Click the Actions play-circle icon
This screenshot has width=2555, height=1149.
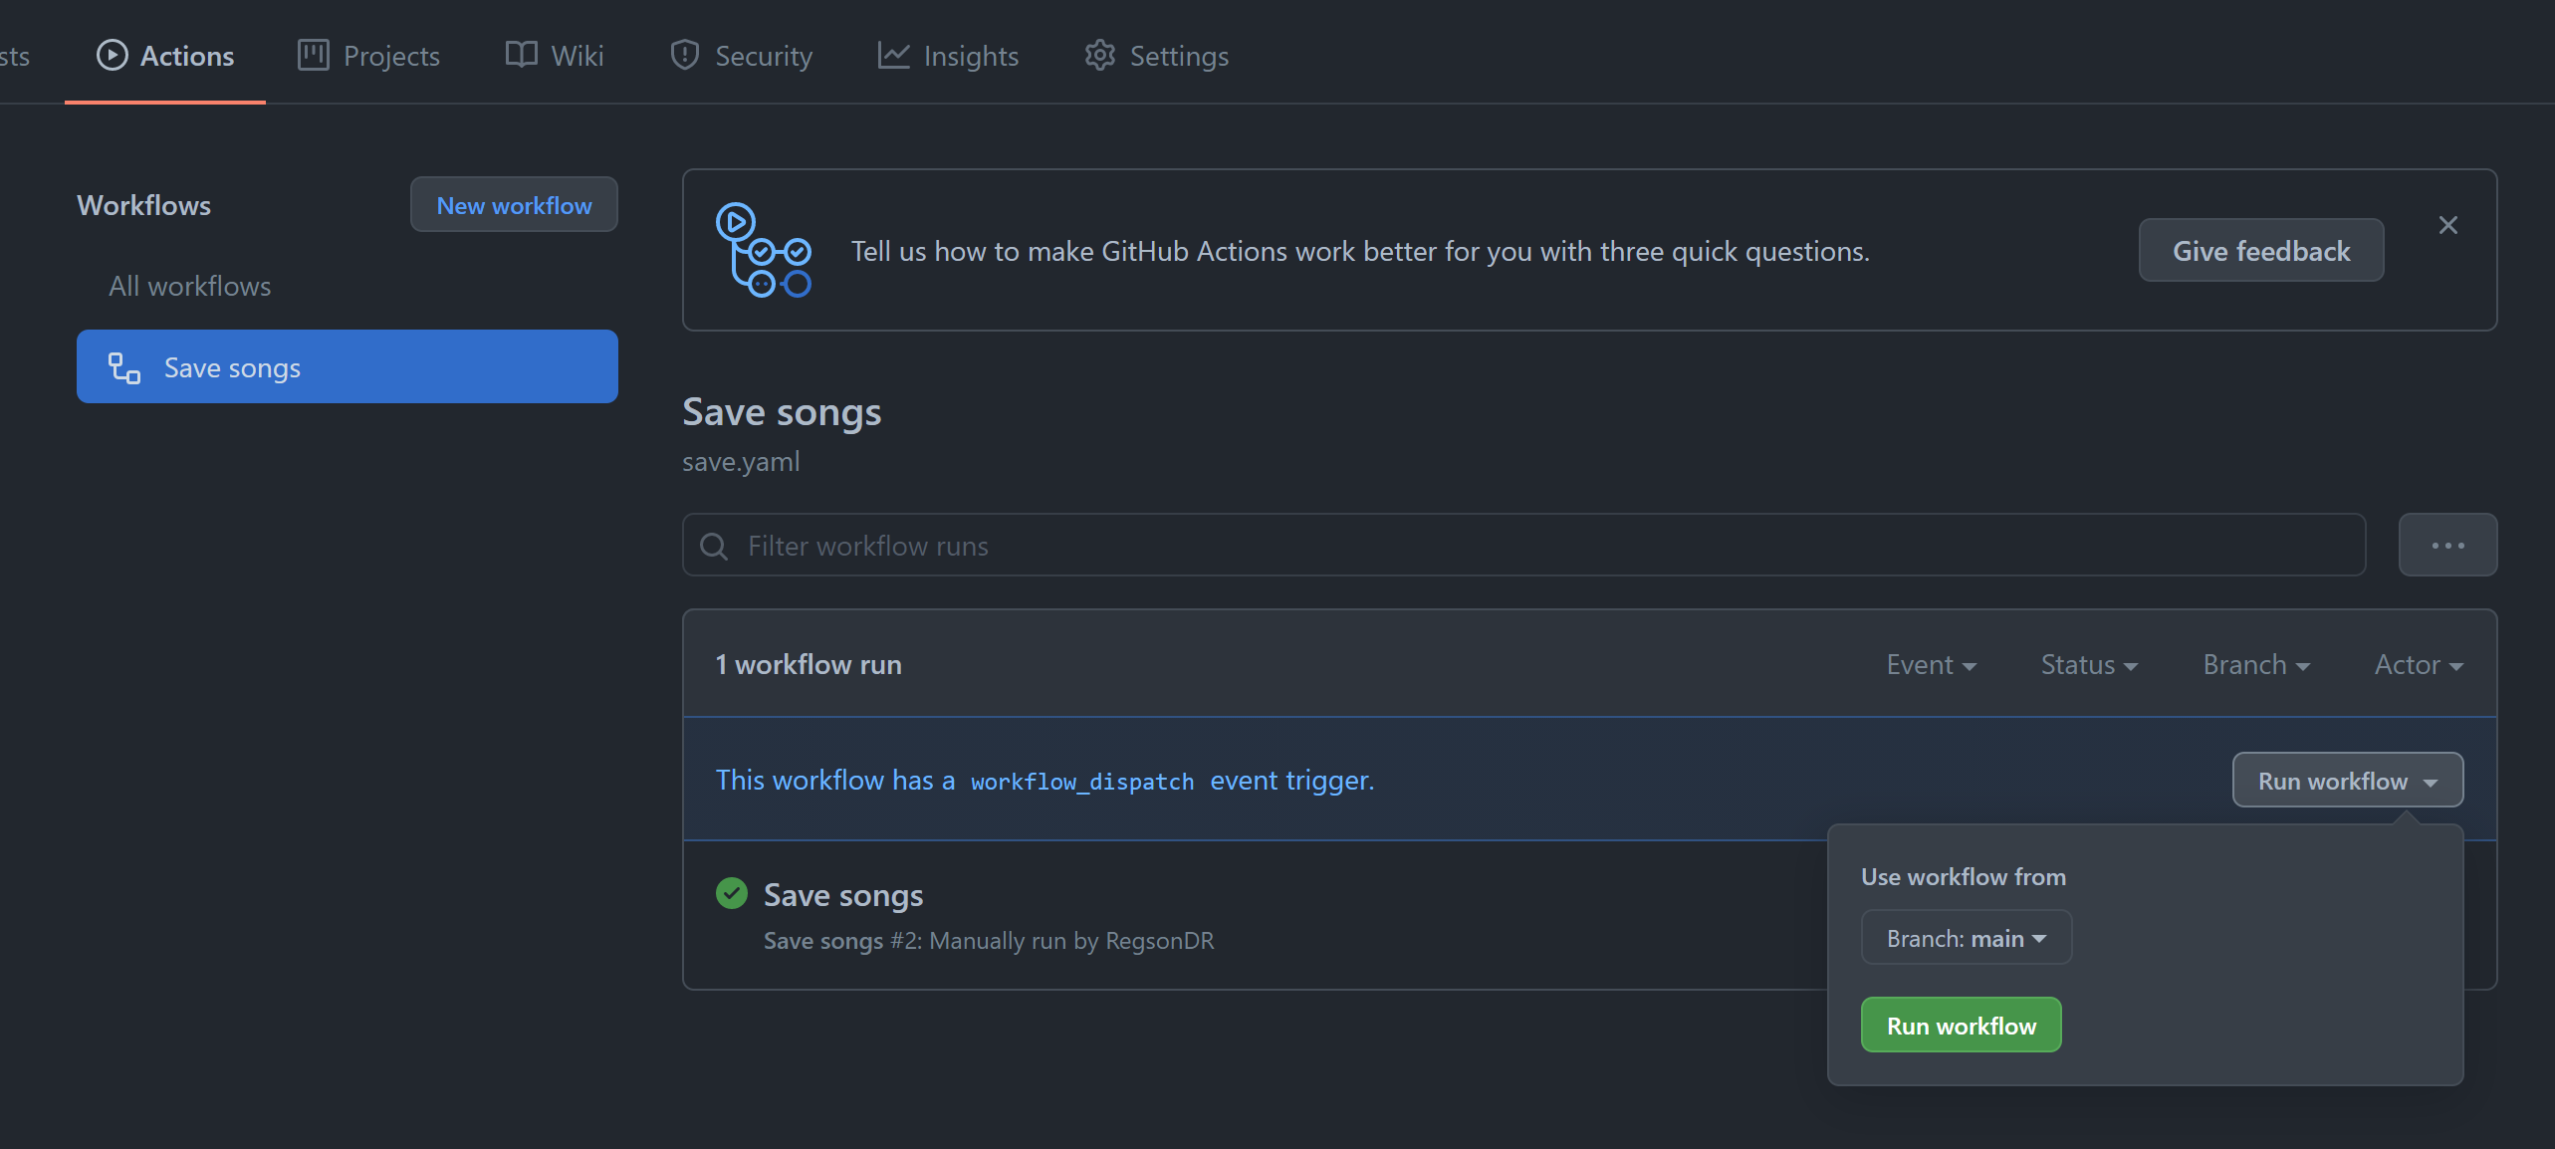coord(112,56)
